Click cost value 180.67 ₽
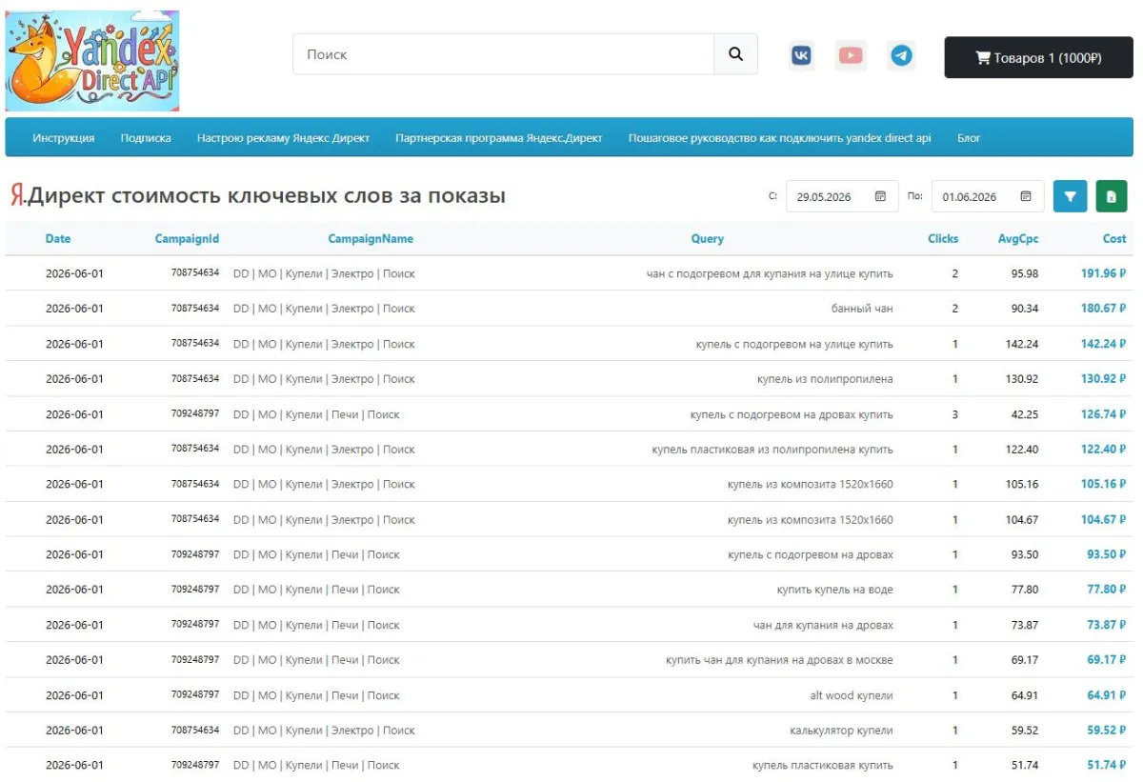The width and height of the screenshot is (1143, 782). (1103, 309)
